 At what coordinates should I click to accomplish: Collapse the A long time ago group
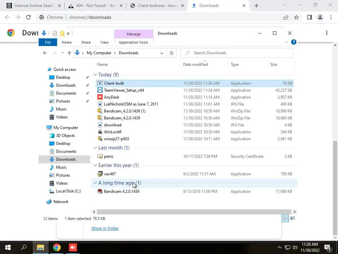(x=95, y=183)
